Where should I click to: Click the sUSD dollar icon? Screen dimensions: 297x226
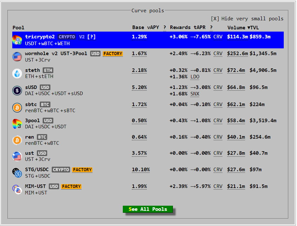click(x=17, y=91)
